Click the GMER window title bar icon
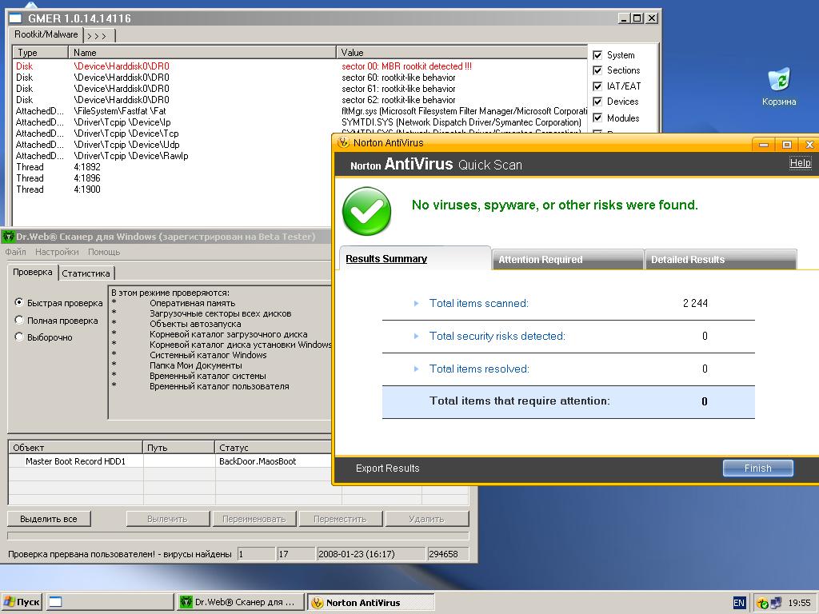819x614 pixels. [x=15, y=18]
